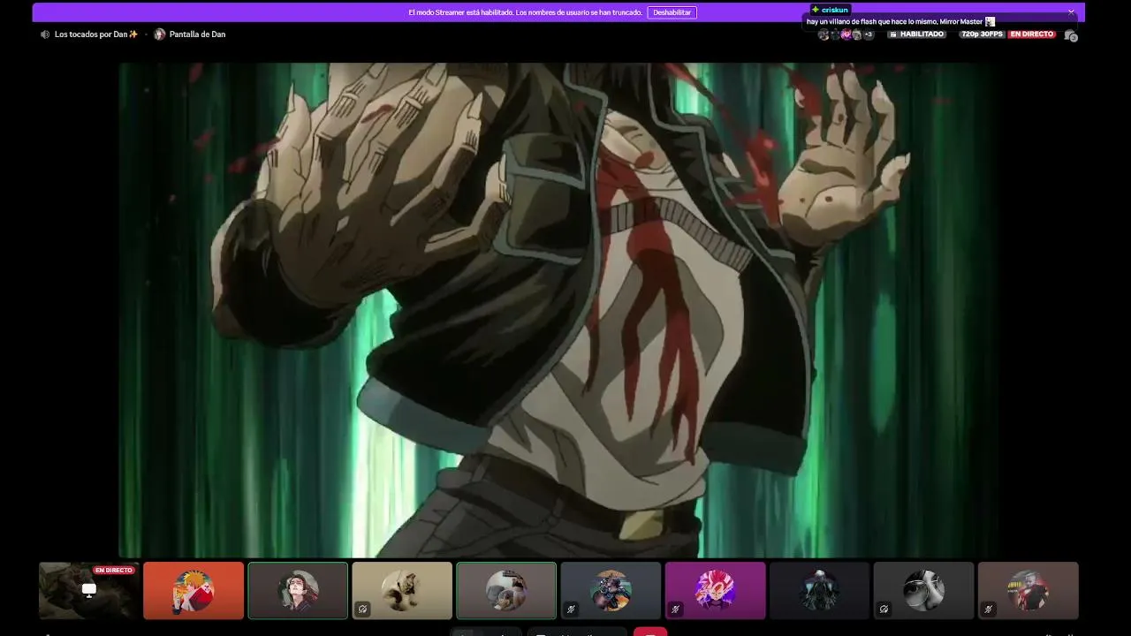Screen dimensions: 1131x636
Task: Click the +3 additional viewers counter
Action: coord(868,34)
